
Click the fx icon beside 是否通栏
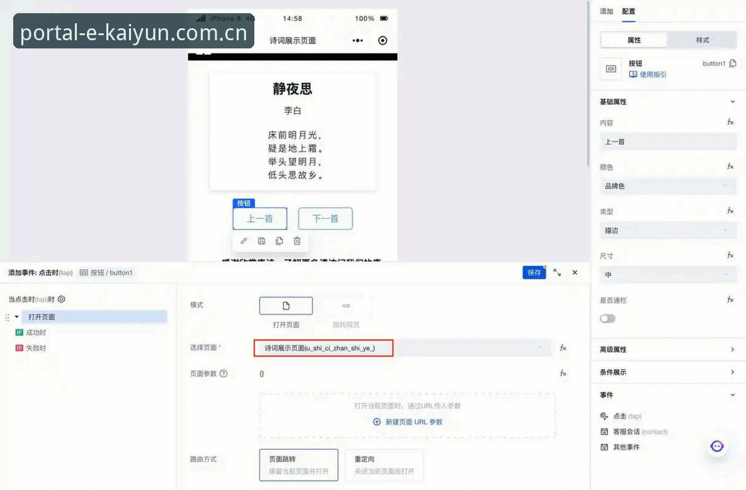pos(730,299)
